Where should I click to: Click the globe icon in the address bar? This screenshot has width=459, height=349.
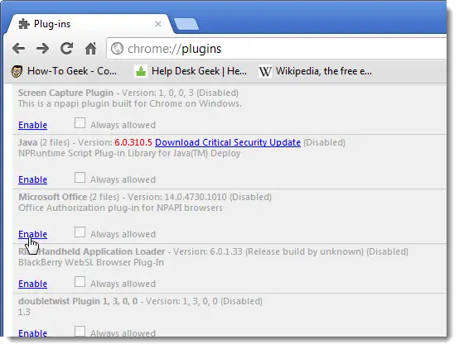tap(117, 49)
